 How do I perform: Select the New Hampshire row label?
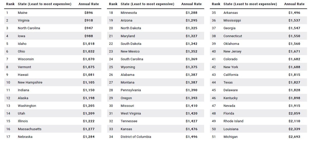point(30,82)
